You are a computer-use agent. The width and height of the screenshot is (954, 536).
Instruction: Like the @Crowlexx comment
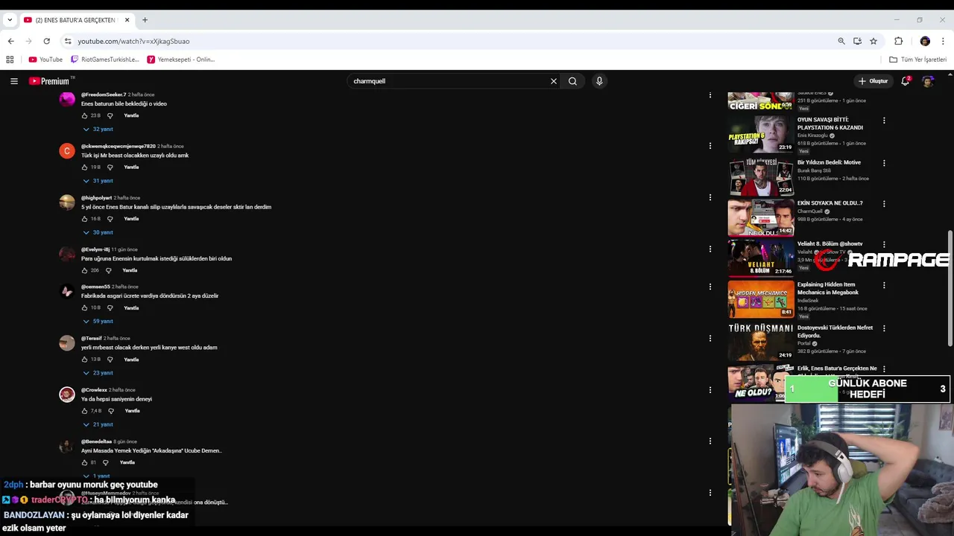(84, 411)
